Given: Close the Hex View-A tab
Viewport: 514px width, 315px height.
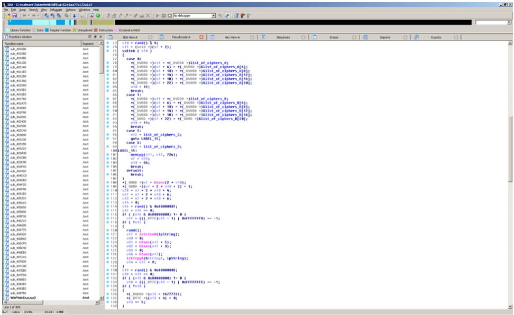Looking at the screenshot, I should point(252,37).
